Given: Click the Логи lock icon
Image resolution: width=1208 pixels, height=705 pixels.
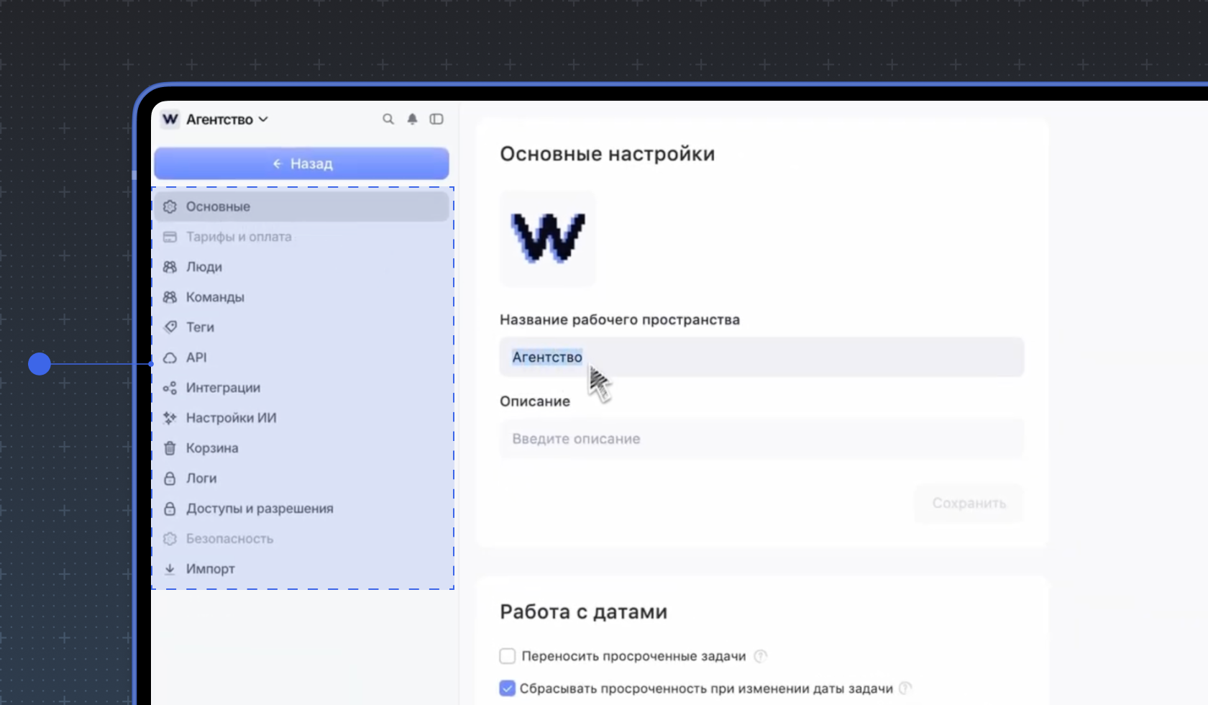Looking at the screenshot, I should pyautogui.click(x=170, y=478).
